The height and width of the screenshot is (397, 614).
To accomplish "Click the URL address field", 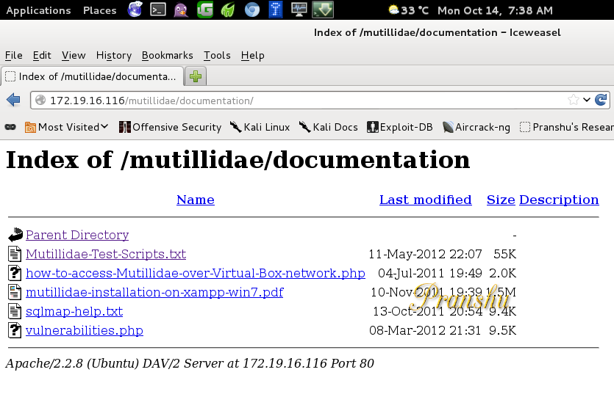I will pyautogui.click(x=305, y=101).
